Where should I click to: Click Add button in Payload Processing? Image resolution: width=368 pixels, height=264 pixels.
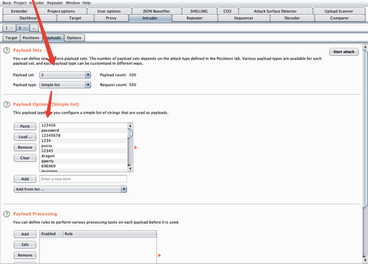click(25, 234)
